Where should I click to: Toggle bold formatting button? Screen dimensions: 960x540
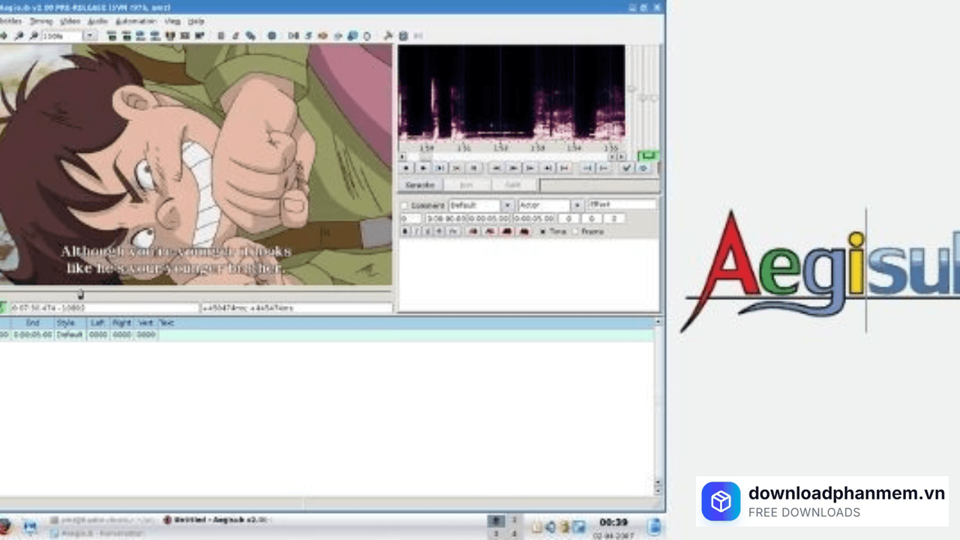(x=406, y=232)
